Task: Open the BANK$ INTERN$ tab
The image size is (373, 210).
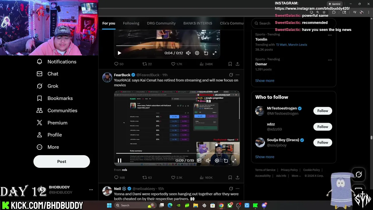Action: coord(198,23)
